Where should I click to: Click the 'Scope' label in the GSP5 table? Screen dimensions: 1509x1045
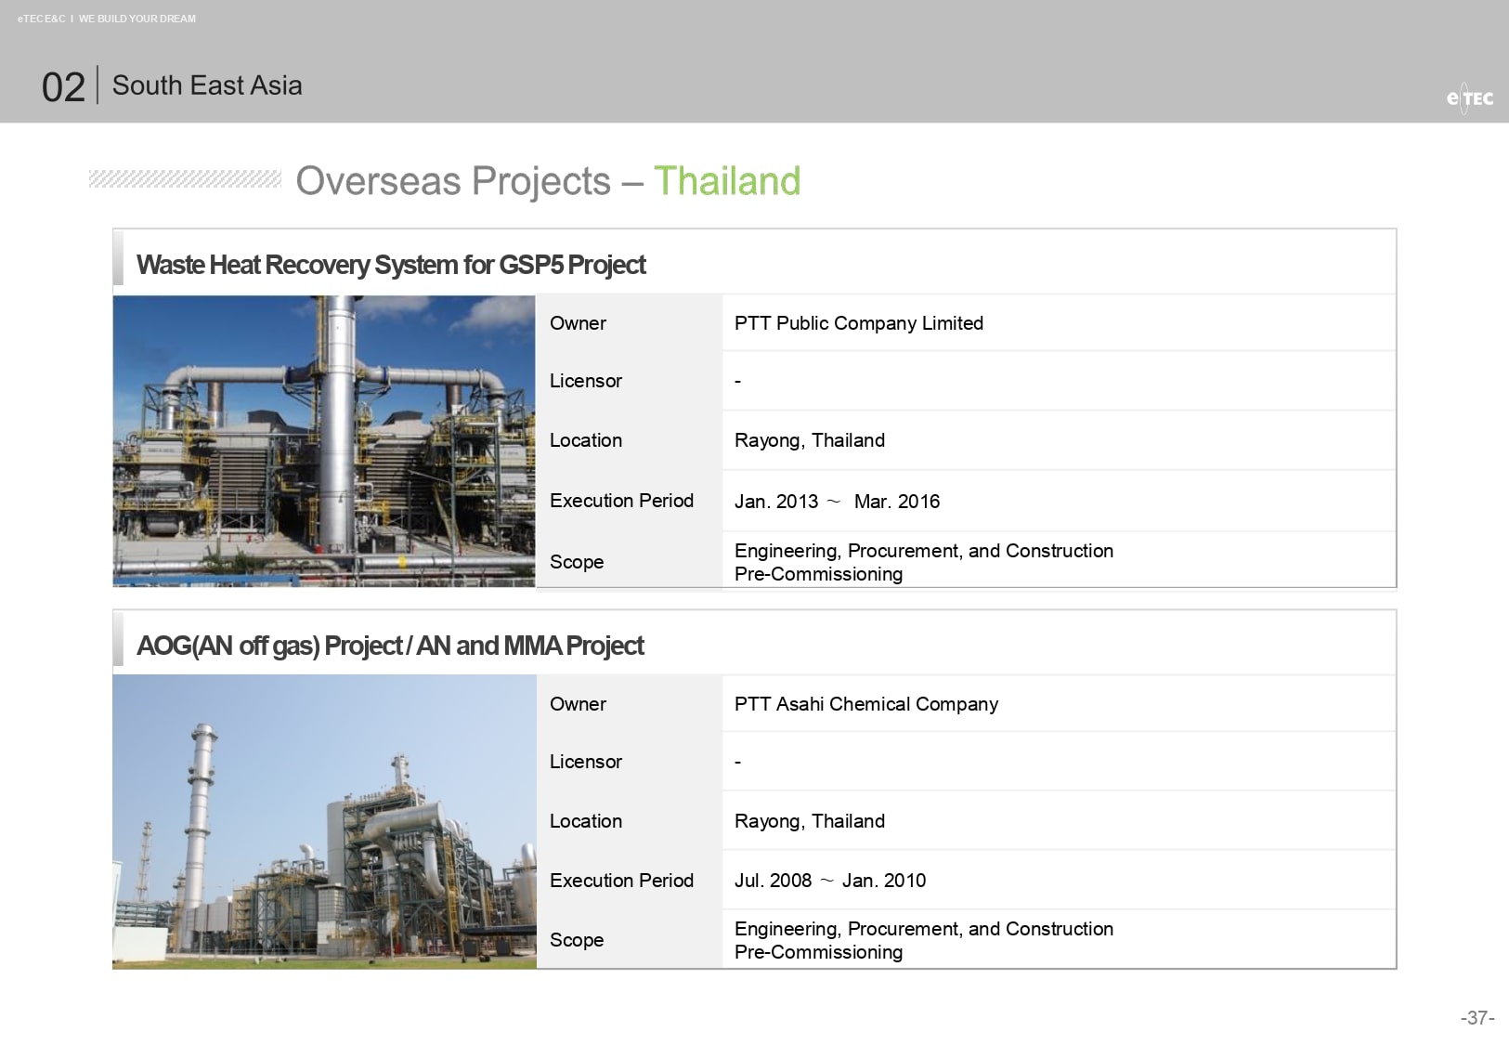pos(577,562)
